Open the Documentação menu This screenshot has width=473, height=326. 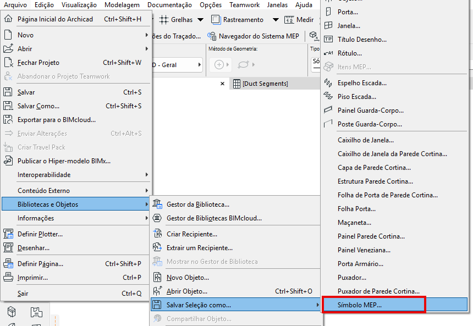[x=169, y=5]
